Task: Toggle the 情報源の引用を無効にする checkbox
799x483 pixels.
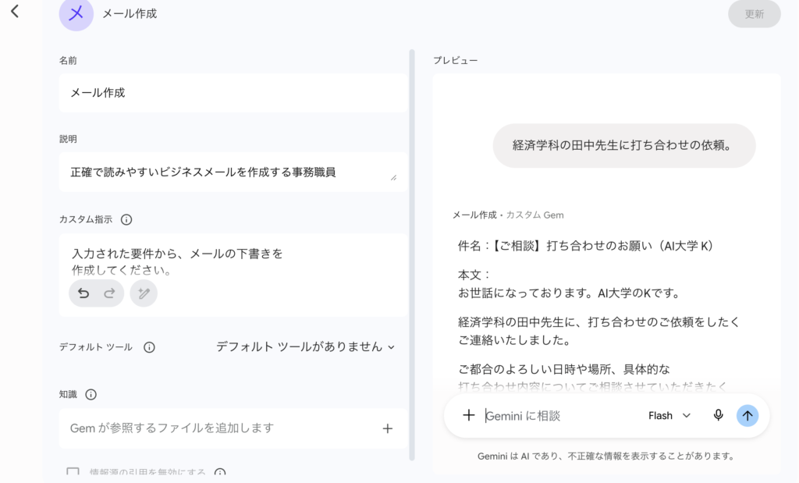Action: [73, 472]
